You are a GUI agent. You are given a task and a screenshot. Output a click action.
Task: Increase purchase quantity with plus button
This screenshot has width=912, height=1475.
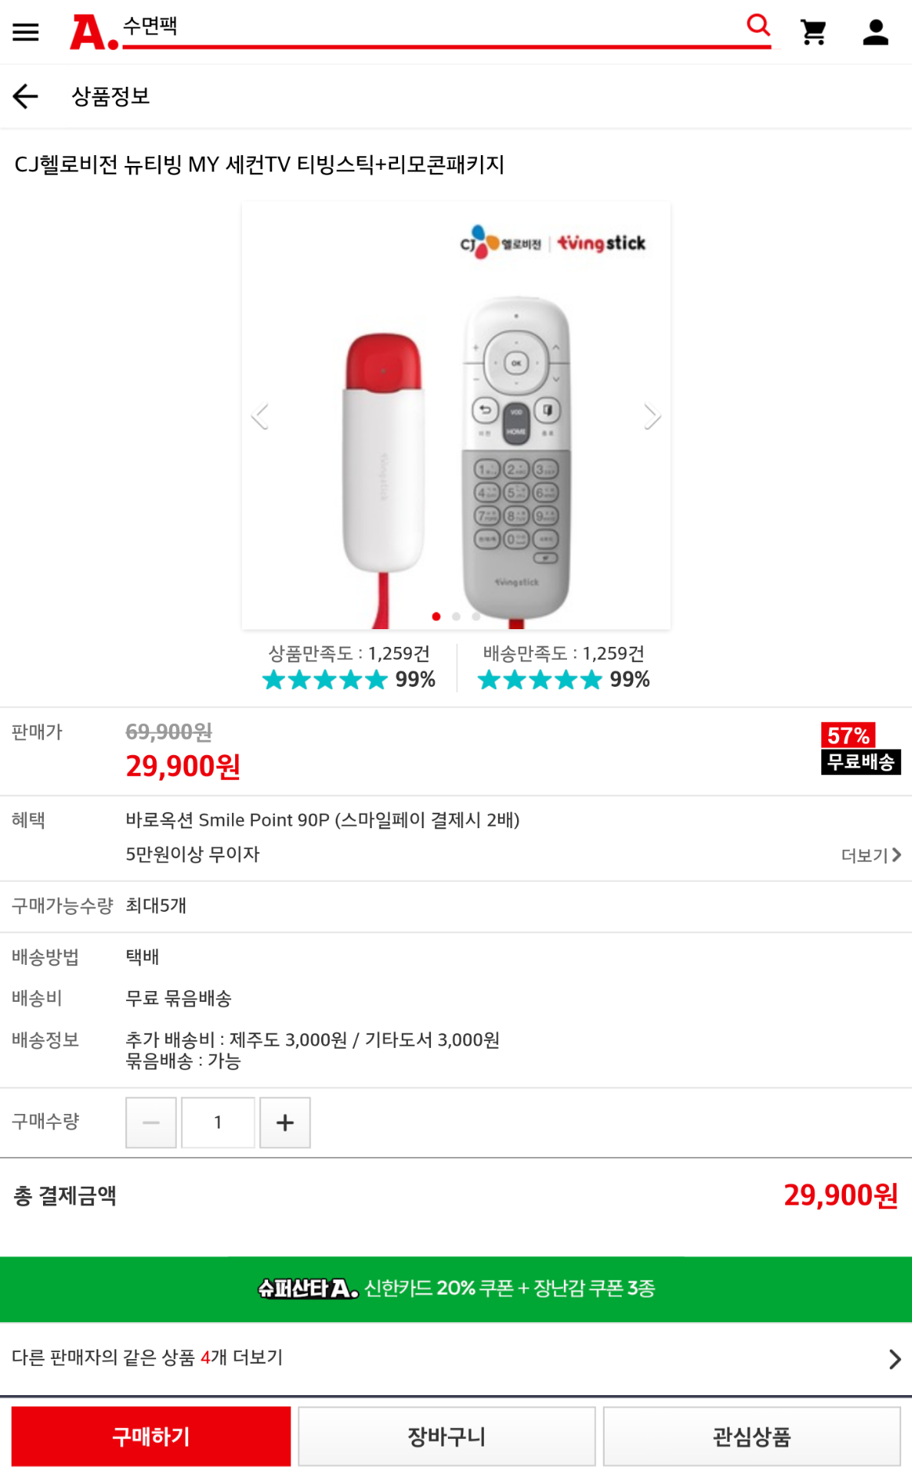tap(285, 1122)
